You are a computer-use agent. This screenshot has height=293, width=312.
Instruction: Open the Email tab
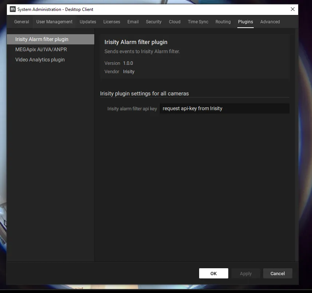[133, 22]
